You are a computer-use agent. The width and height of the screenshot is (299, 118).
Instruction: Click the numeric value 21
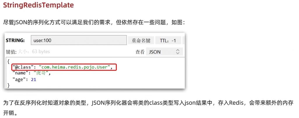[33, 79]
